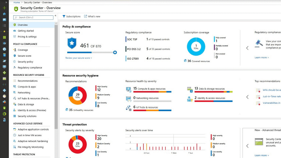Click the Subscription coverage donut chart
281x158 pixels.
[x=196, y=47]
